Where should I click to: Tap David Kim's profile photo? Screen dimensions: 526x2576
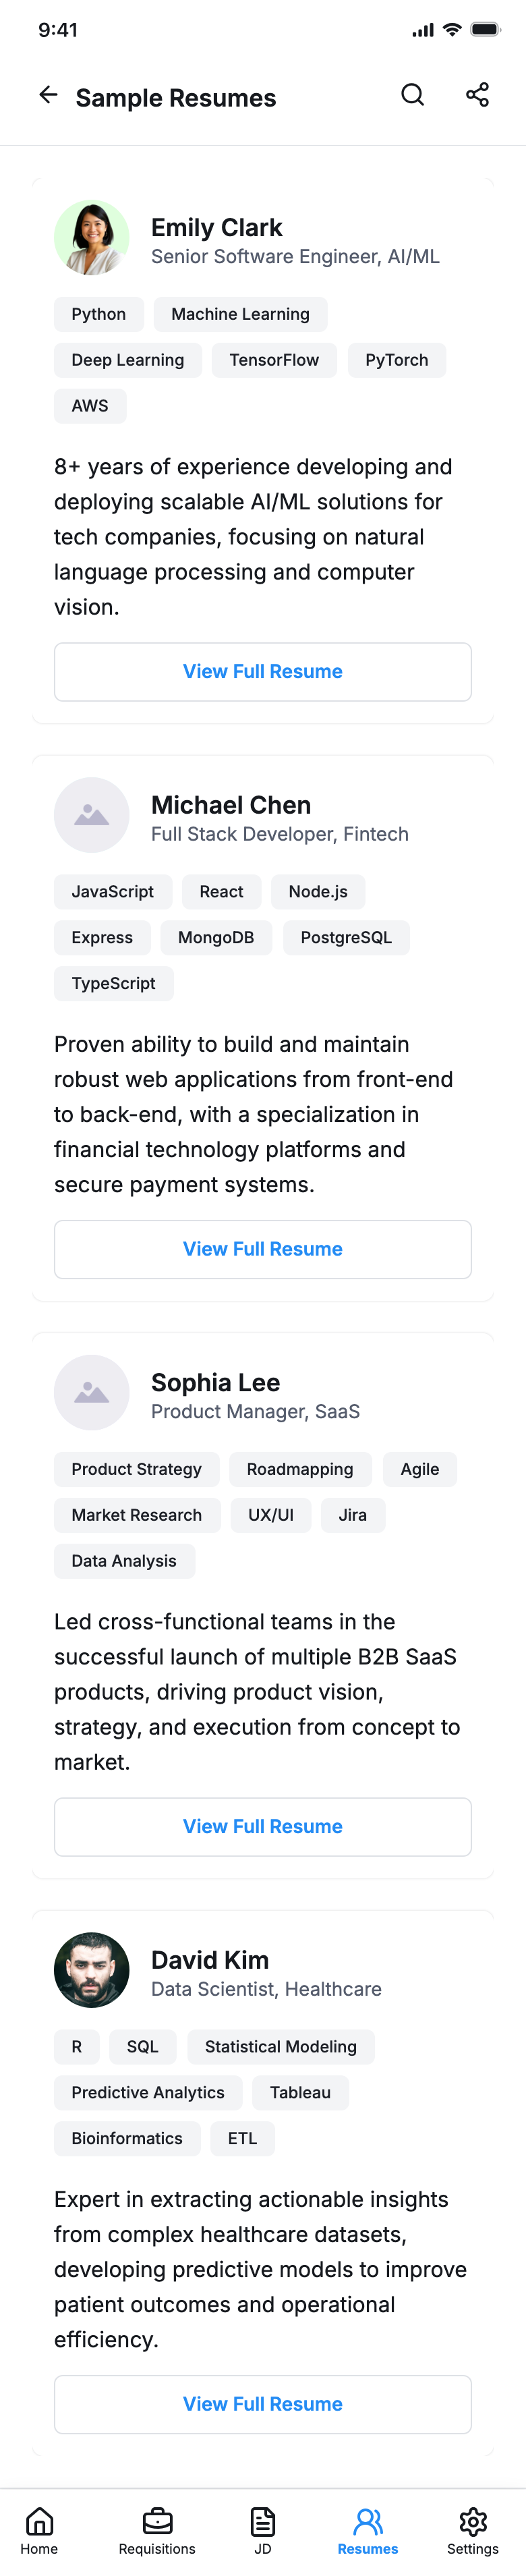[x=92, y=1969]
